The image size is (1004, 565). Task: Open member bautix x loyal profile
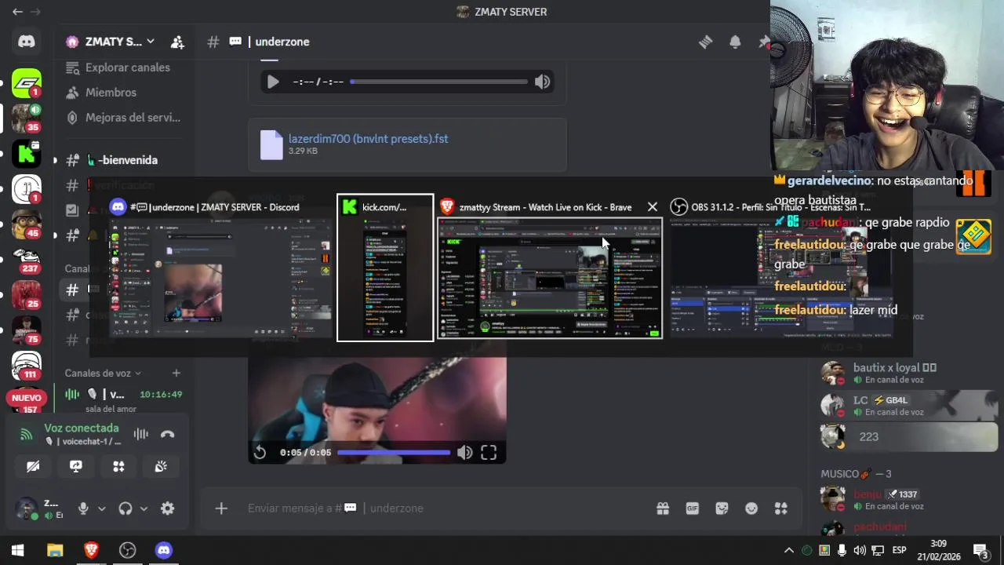pyautogui.click(x=906, y=373)
